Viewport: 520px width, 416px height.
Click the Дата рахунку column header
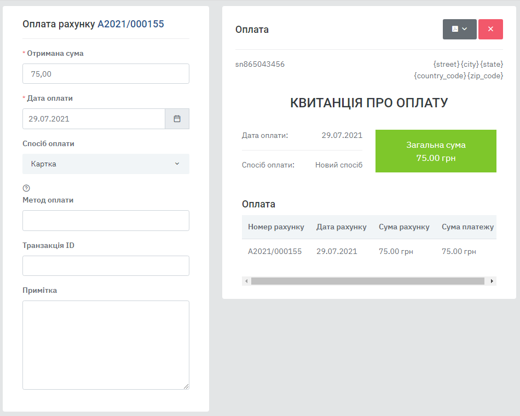341,227
